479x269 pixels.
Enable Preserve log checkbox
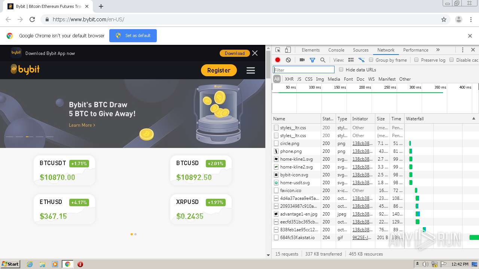point(416,60)
